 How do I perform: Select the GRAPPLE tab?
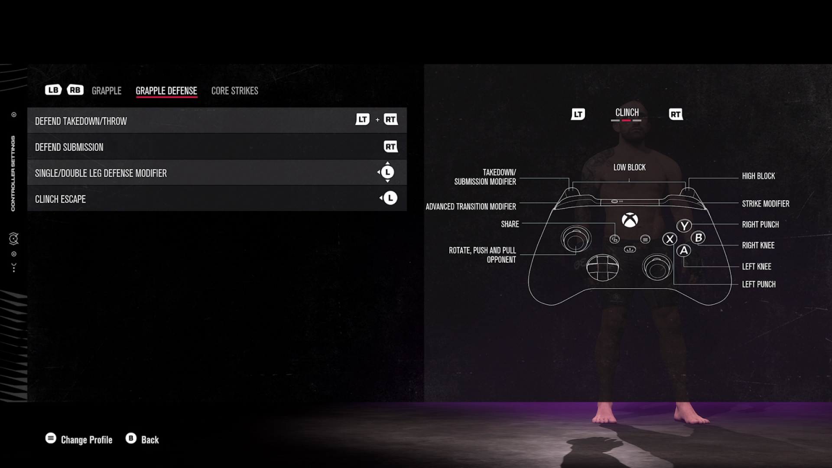pos(106,90)
